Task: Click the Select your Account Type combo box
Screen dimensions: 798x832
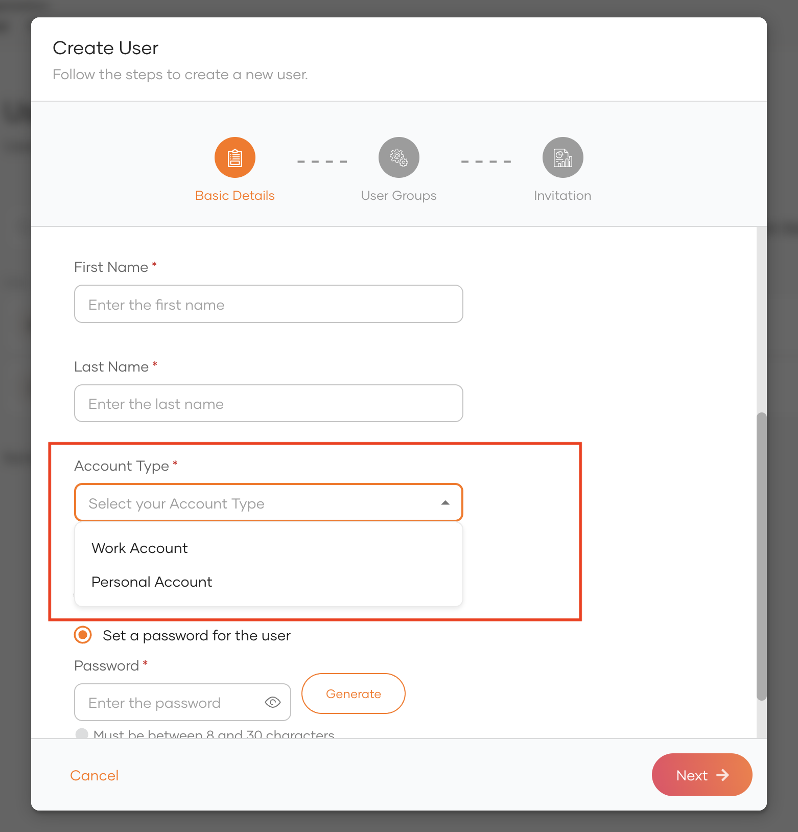Action: pyautogui.click(x=255, y=503)
